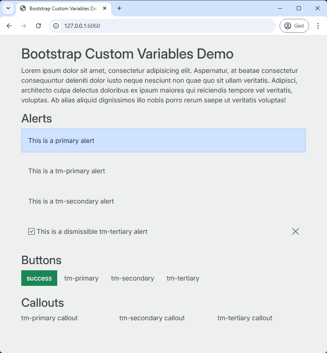Screen dimensions: 327x353
Task: Maximize the browser window
Action: [x=299, y=8]
